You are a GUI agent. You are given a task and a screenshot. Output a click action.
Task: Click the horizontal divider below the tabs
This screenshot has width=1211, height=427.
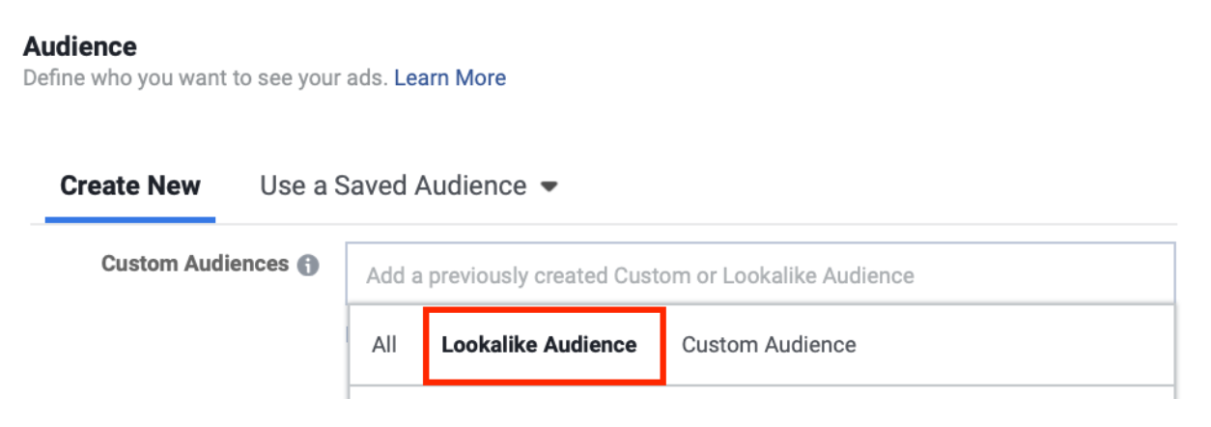676,224
